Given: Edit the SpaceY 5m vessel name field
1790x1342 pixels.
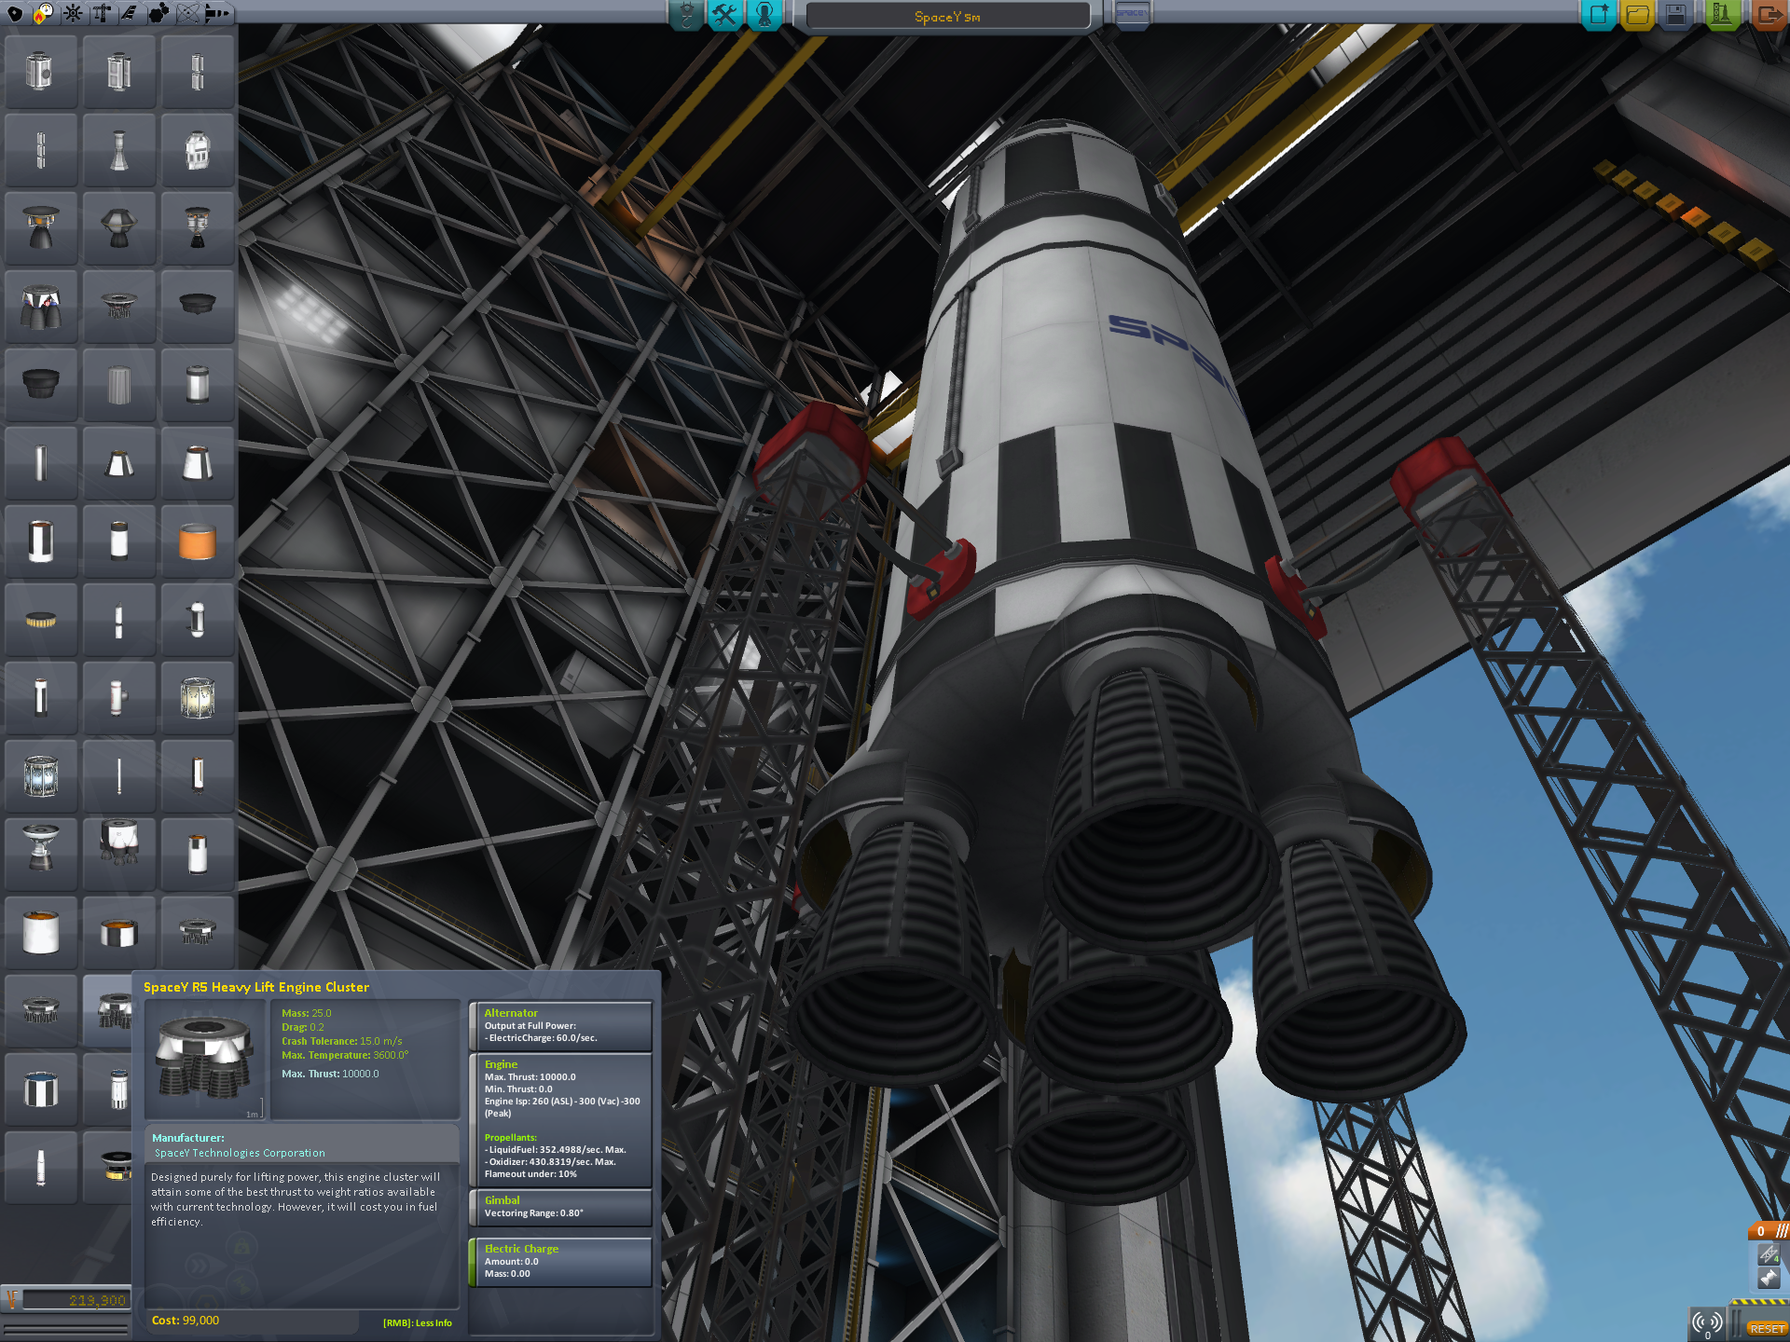Looking at the screenshot, I should [x=947, y=16].
